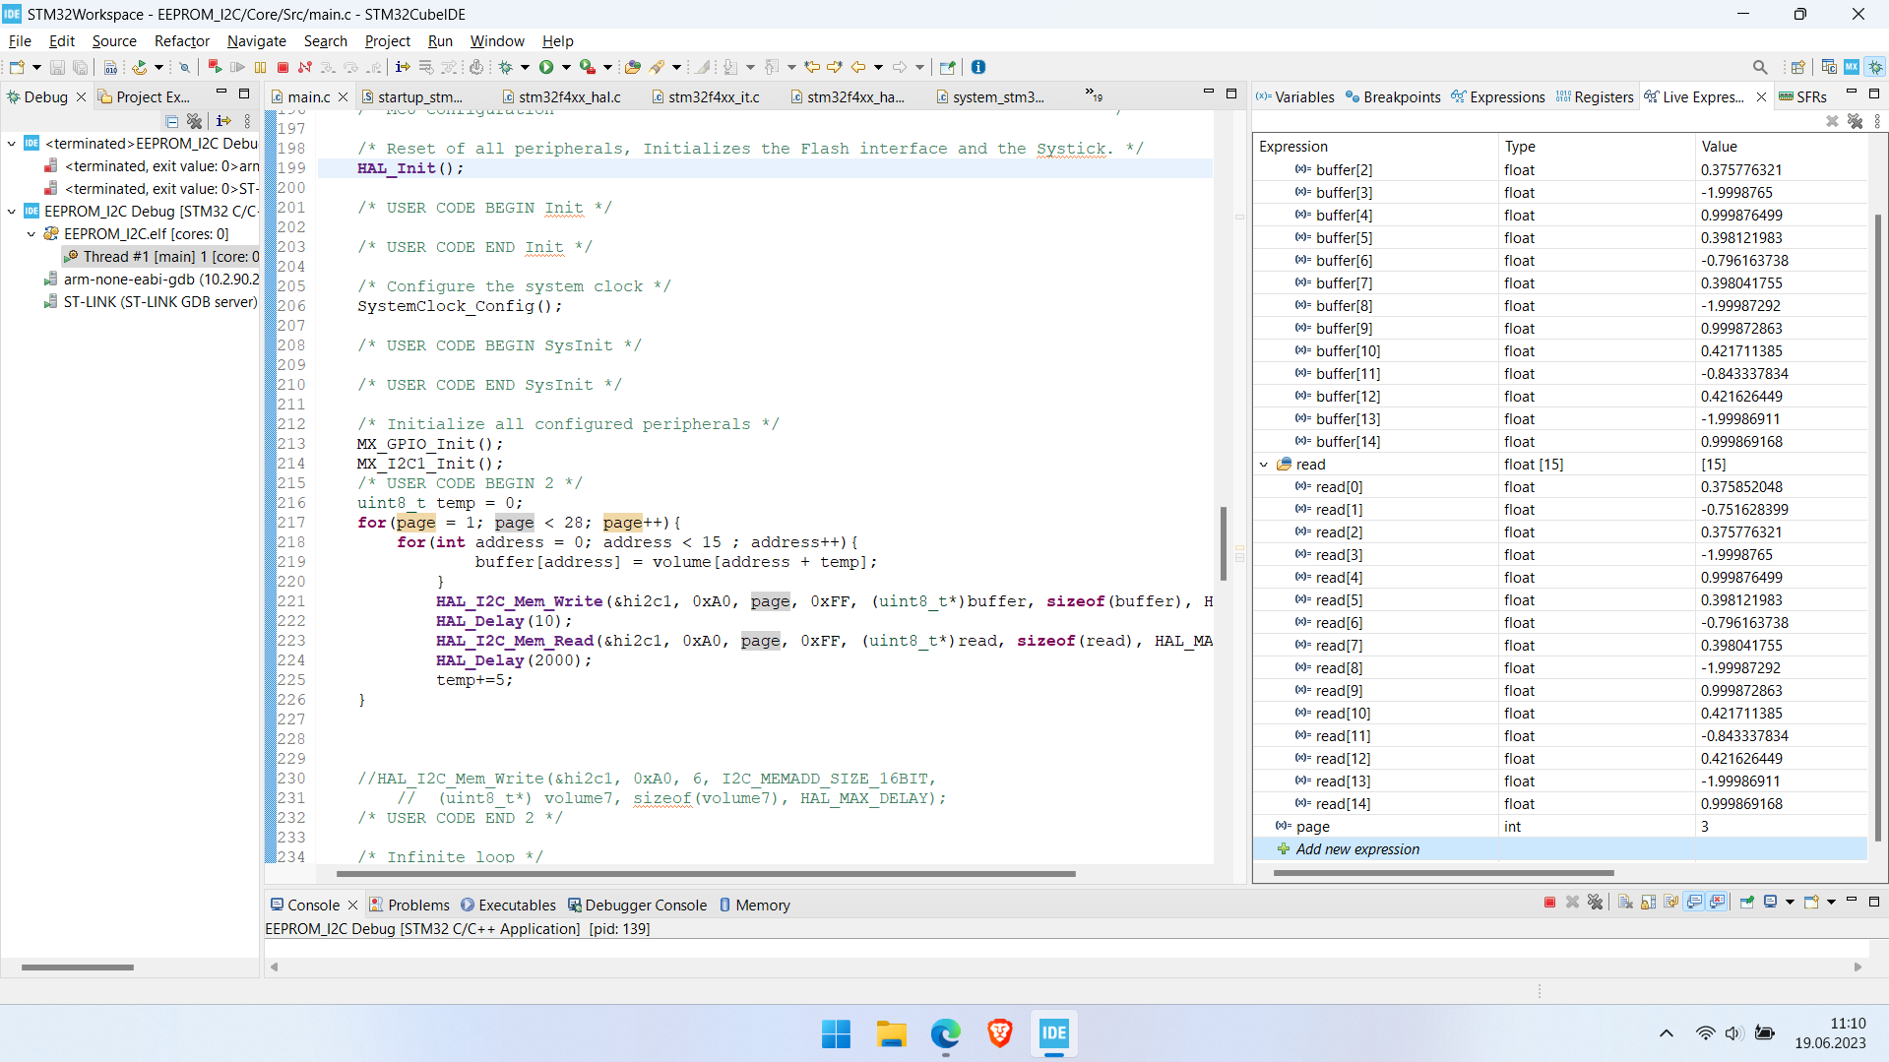Close the main.c editor tab

click(x=343, y=96)
